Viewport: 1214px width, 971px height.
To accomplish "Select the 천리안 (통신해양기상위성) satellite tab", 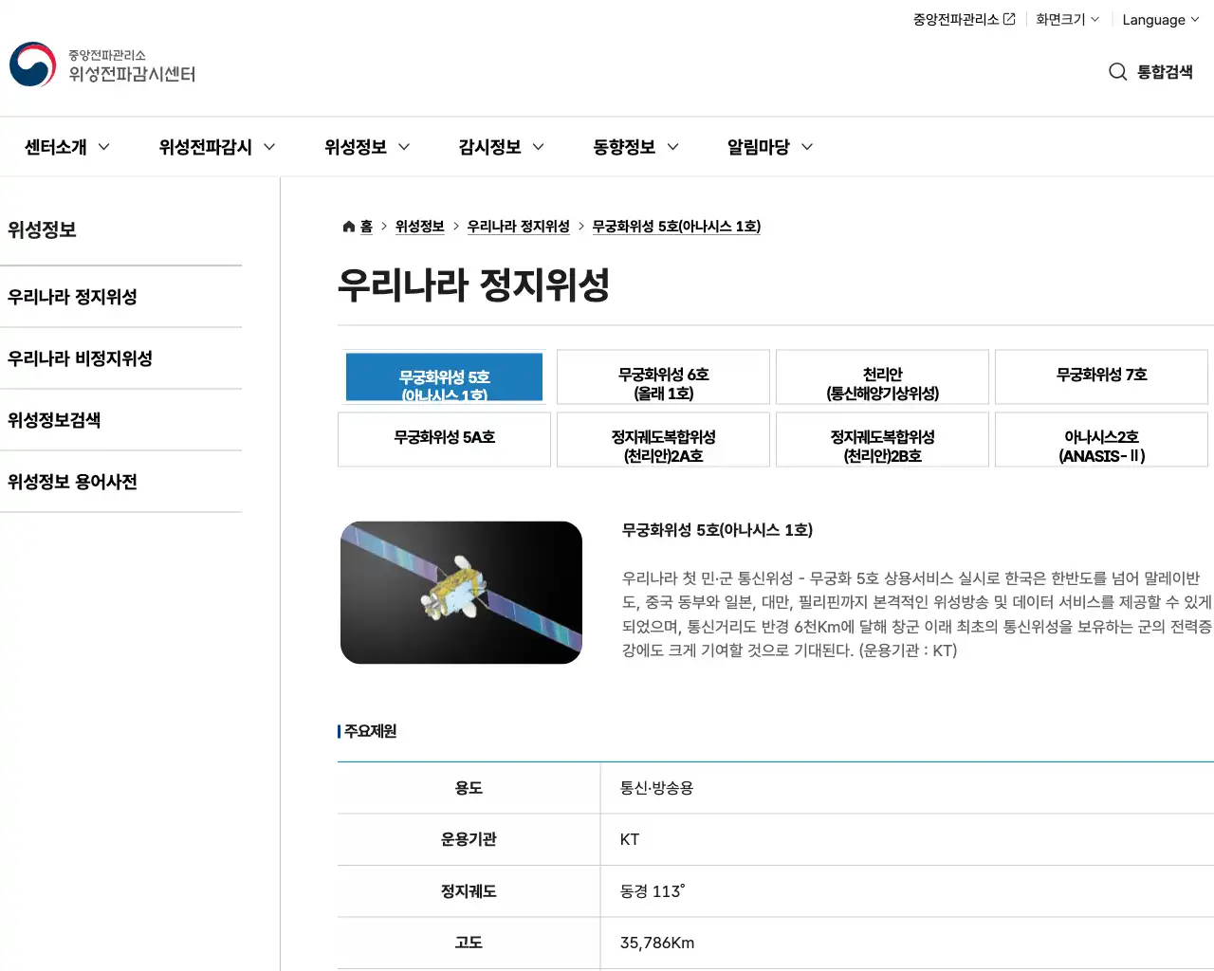I will pos(882,376).
